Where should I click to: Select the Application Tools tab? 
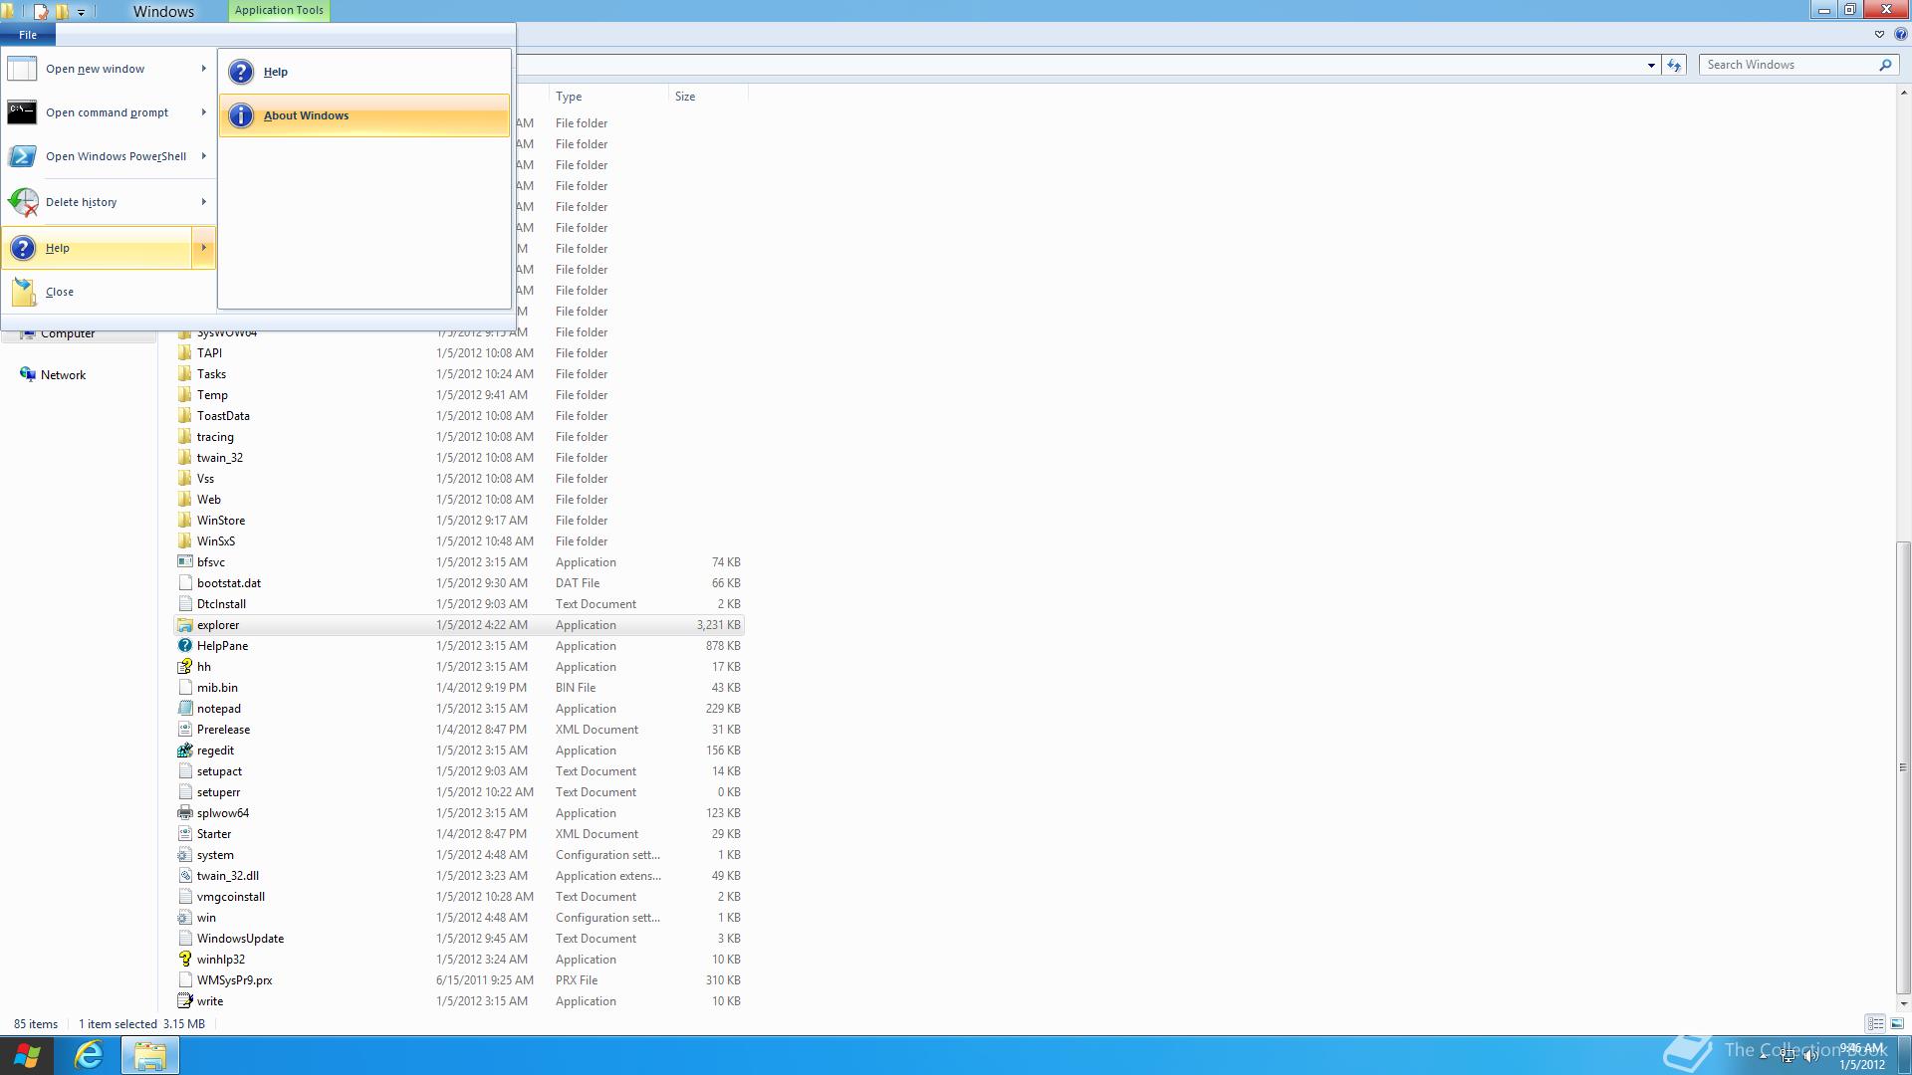click(279, 10)
